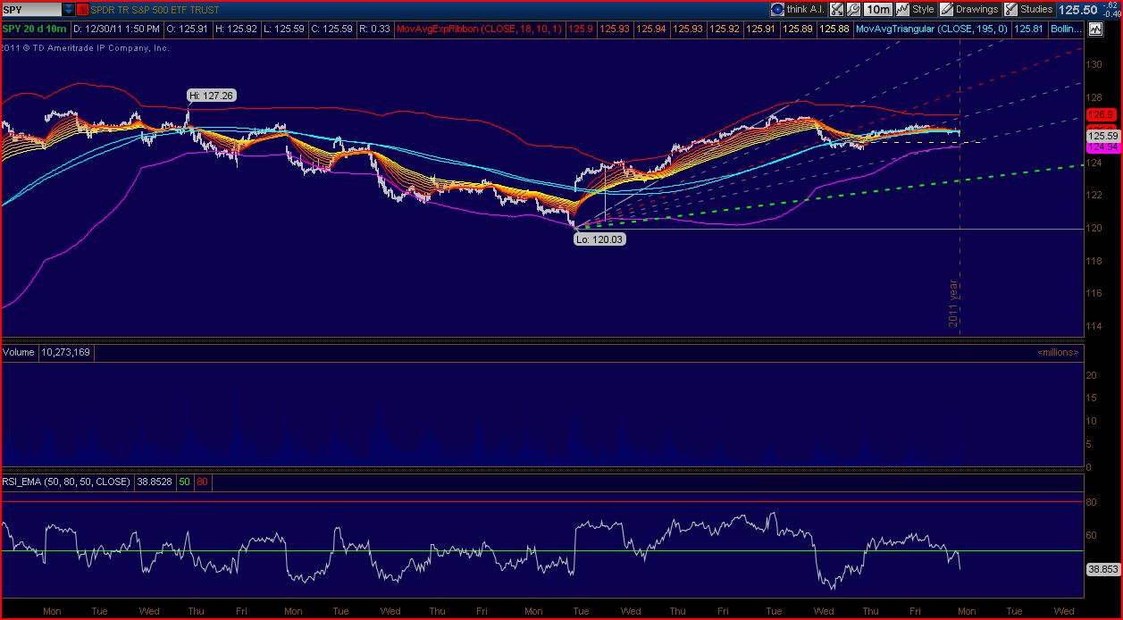1123x620 pixels.
Task: Click the RSI value 38.8528 in header
Action: [x=154, y=482]
